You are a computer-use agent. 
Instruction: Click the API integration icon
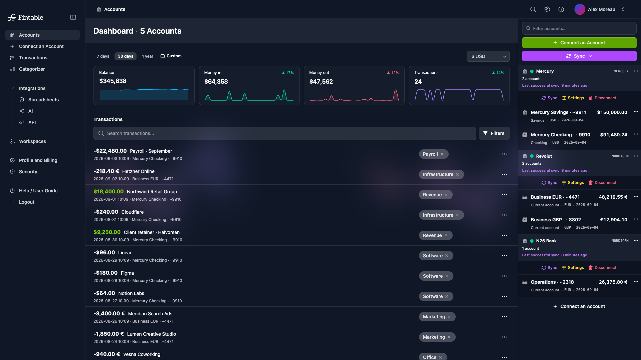tap(22, 122)
